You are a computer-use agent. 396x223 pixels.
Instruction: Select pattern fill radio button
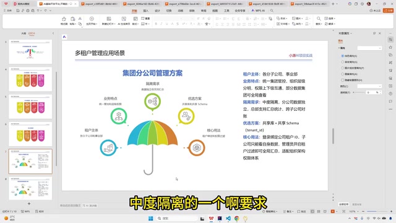[x=342, y=74]
